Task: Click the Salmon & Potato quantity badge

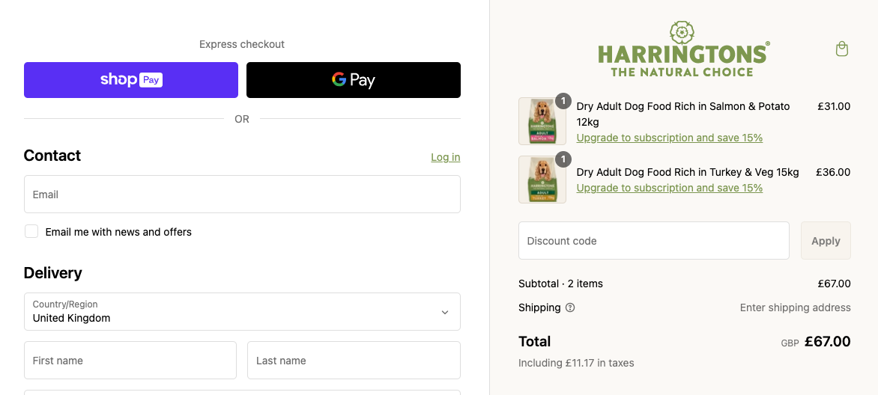Action: 563,101
